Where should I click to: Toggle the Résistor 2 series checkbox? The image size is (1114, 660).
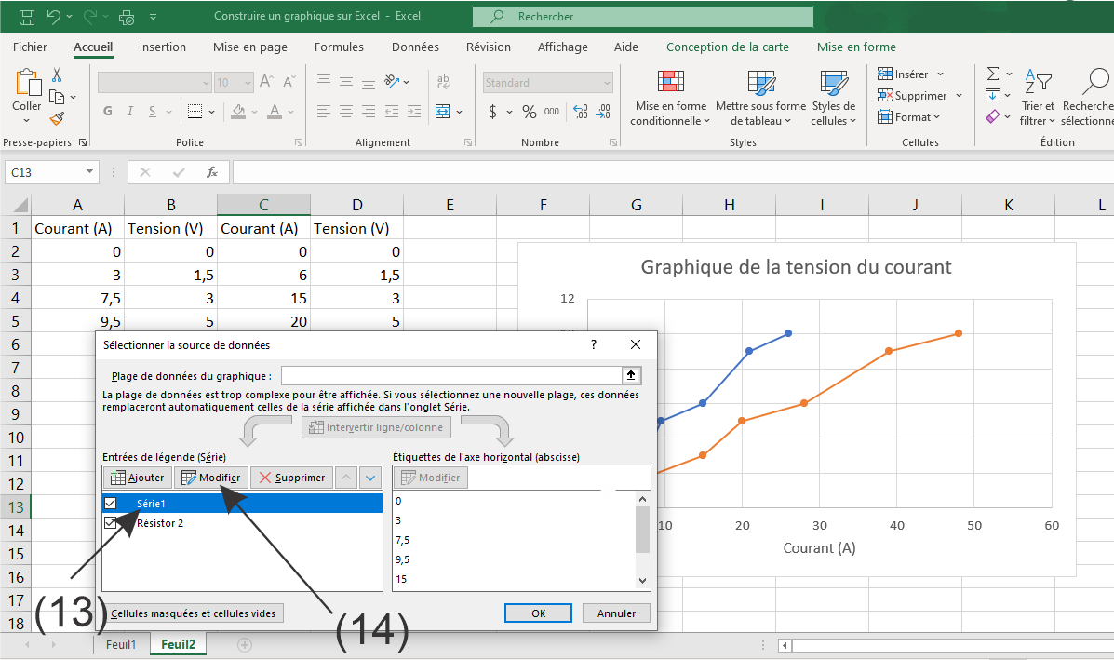point(112,523)
